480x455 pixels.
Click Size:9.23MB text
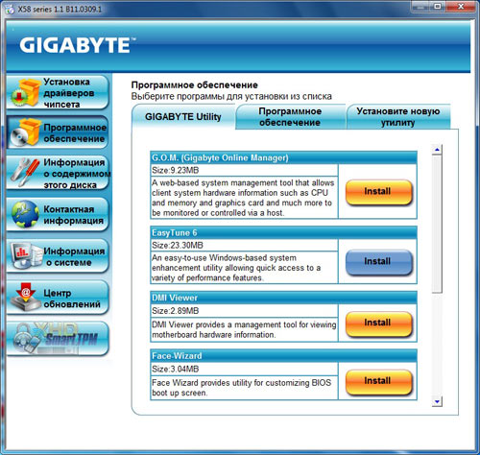[175, 170]
